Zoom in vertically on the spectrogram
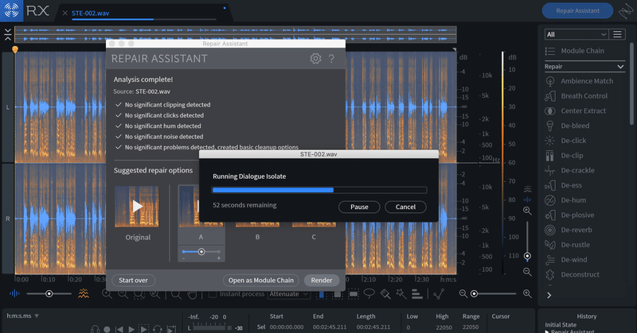 pos(527,211)
